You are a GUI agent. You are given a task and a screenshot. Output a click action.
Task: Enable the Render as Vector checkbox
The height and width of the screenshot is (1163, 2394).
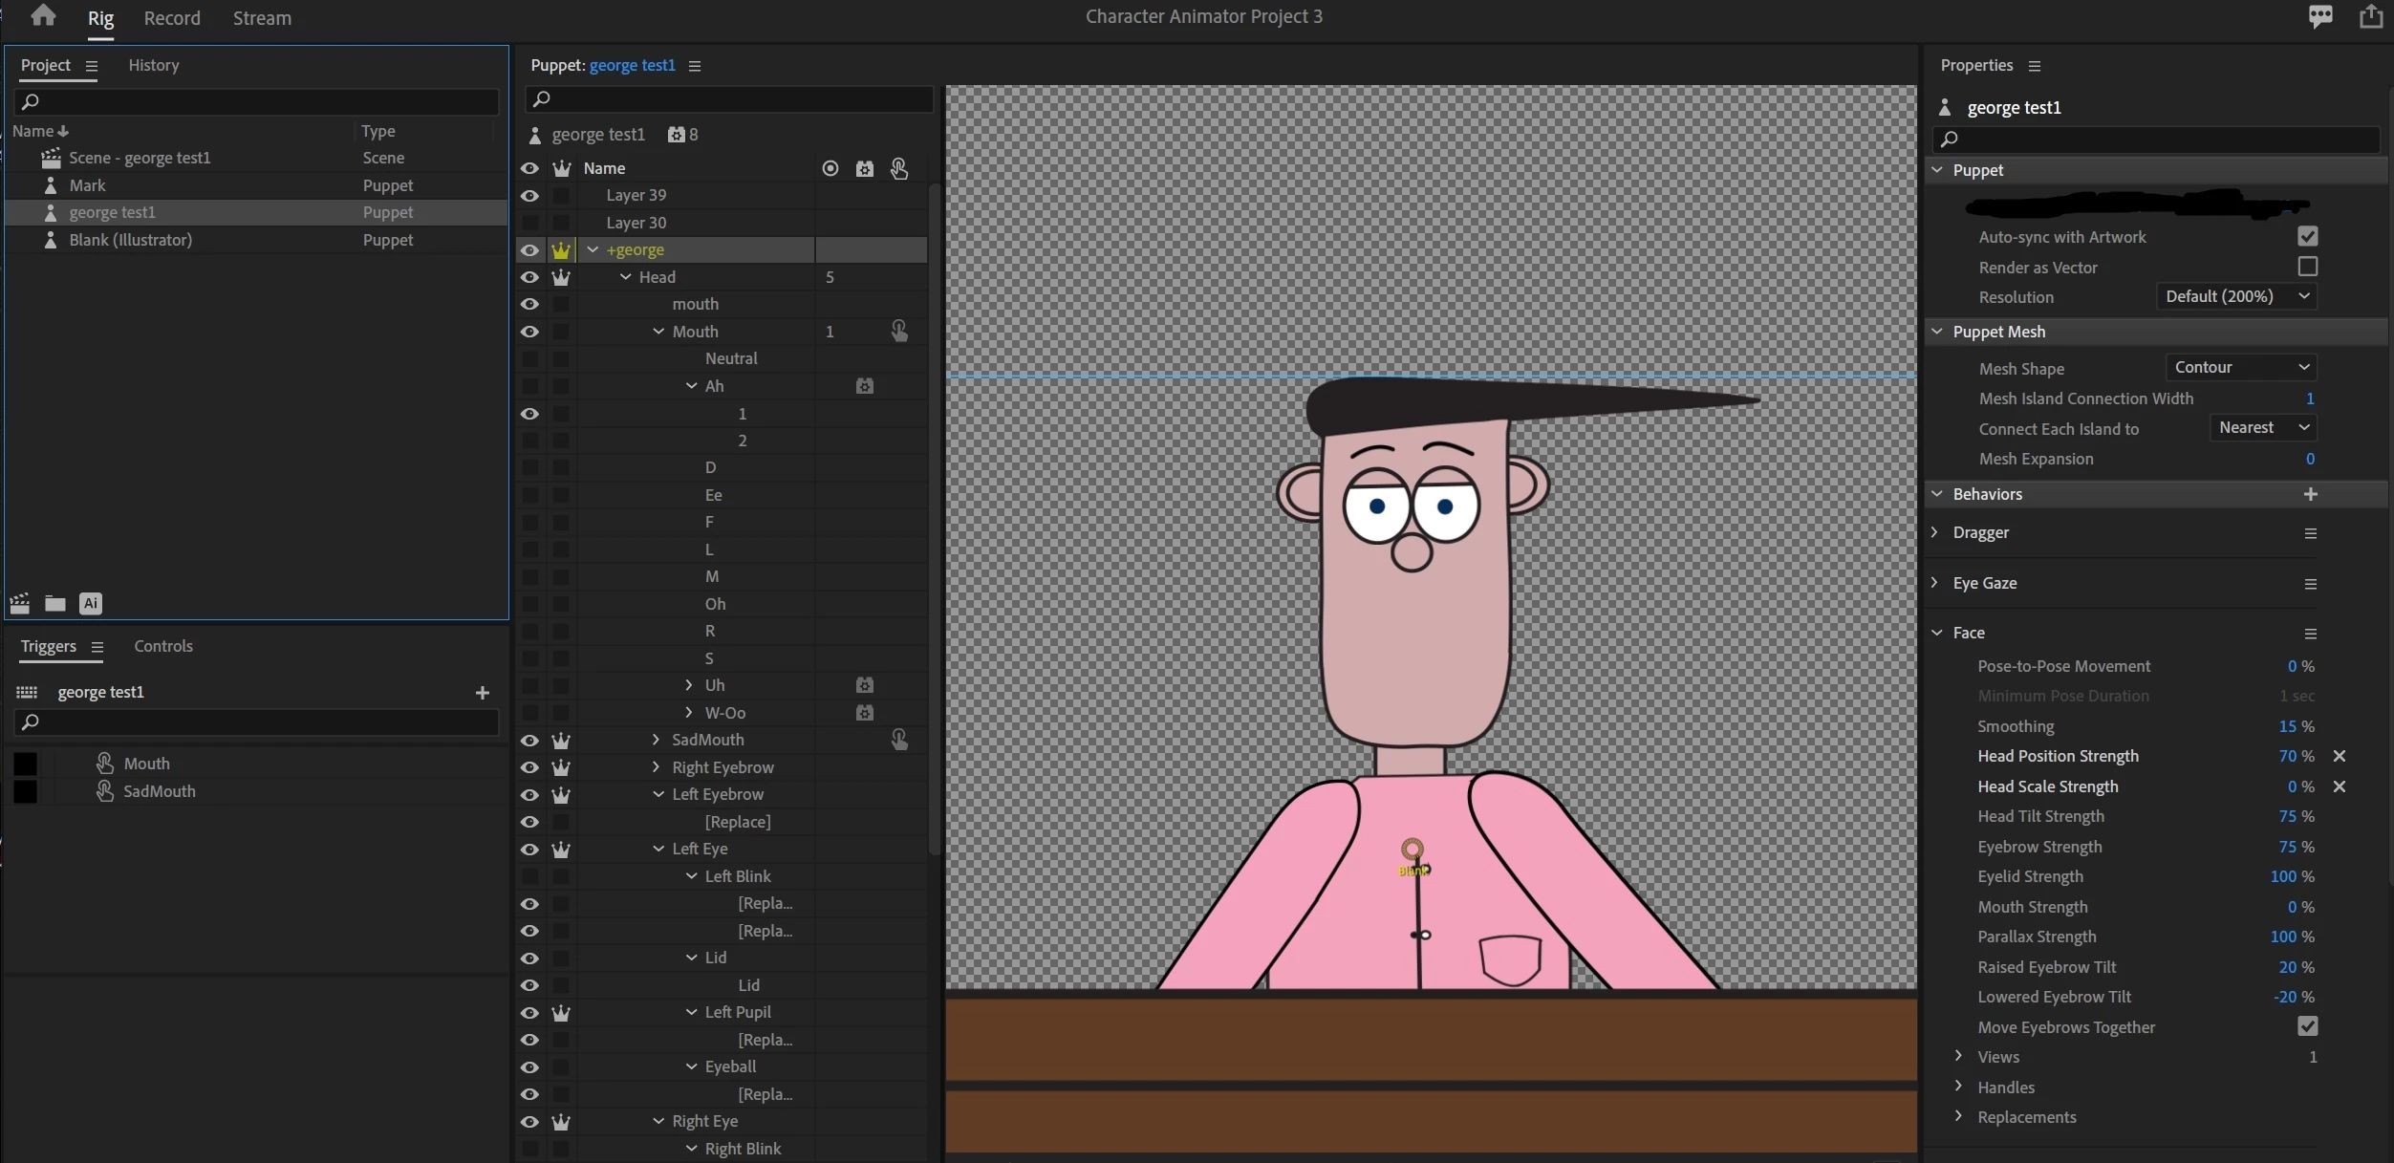coord(2307,267)
